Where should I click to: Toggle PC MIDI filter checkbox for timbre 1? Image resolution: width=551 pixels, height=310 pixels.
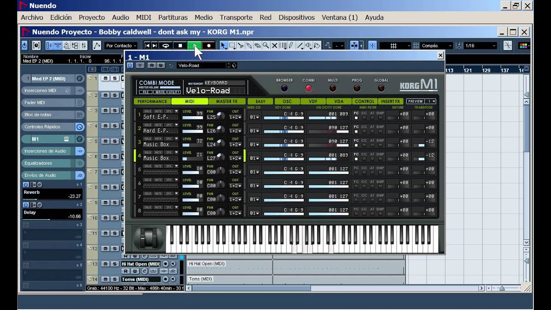(356, 118)
